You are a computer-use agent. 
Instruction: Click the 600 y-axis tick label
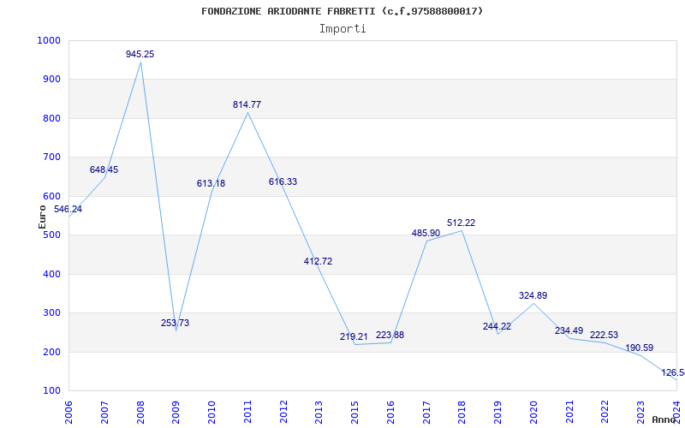51,197
